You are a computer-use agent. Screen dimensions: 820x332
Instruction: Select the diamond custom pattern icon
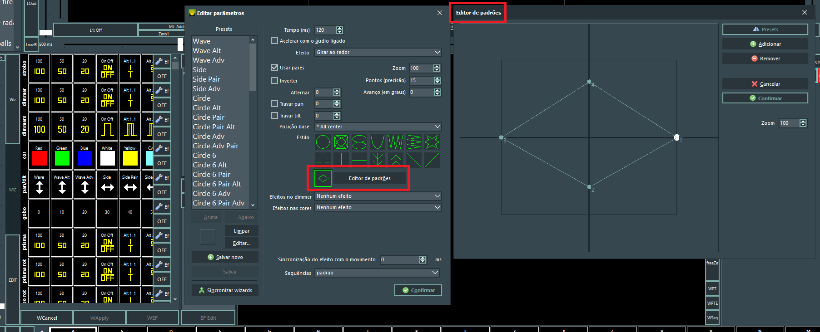pyautogui.click(x=323, y=178)
